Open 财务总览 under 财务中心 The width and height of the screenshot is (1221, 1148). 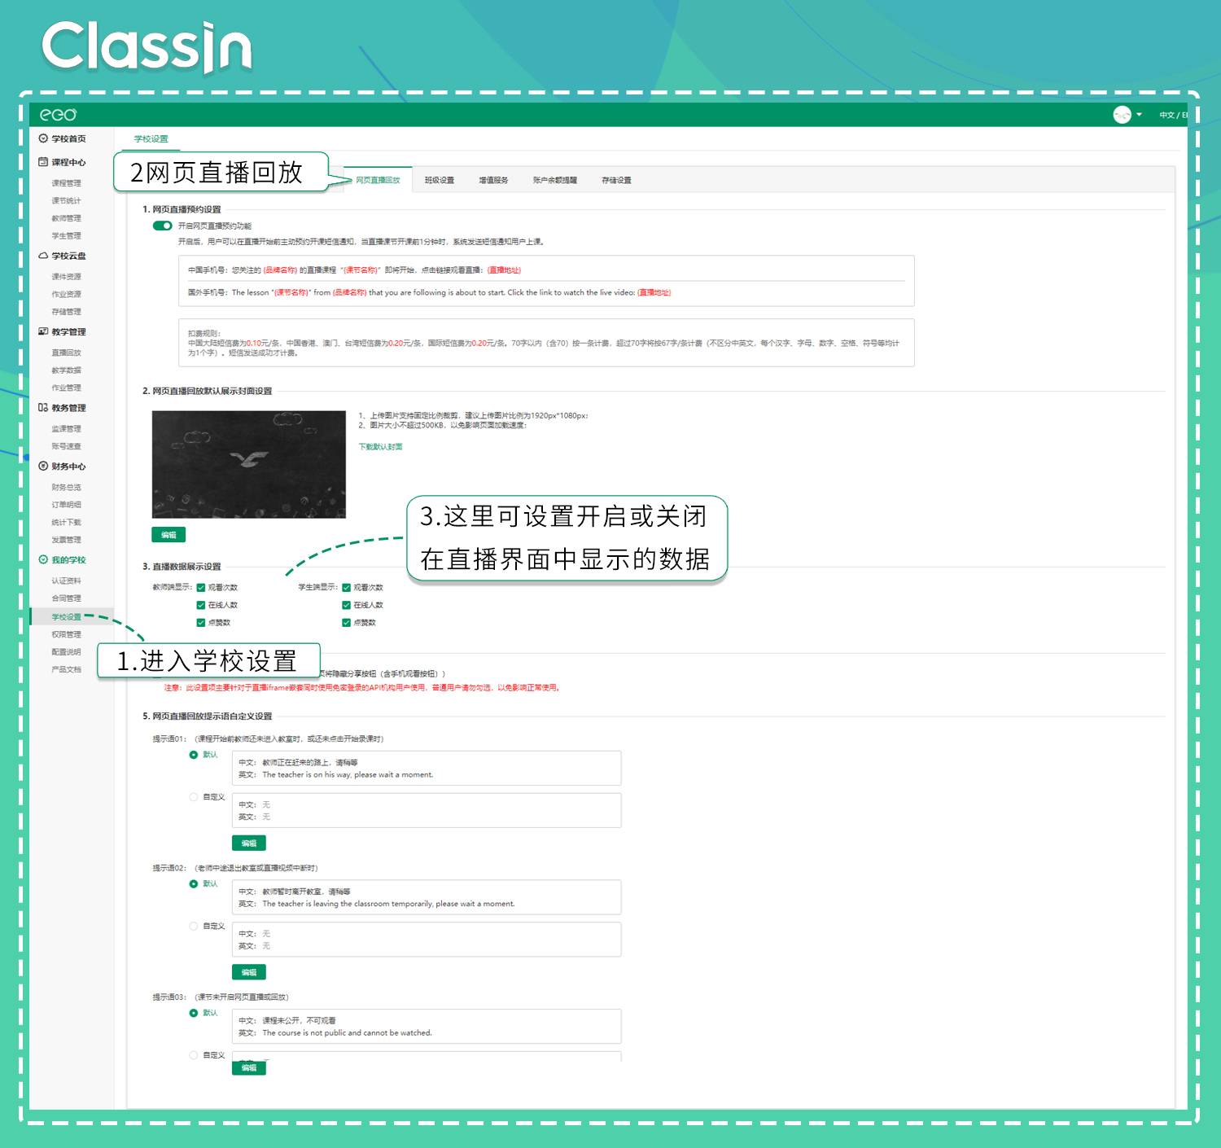coord(66,487)
